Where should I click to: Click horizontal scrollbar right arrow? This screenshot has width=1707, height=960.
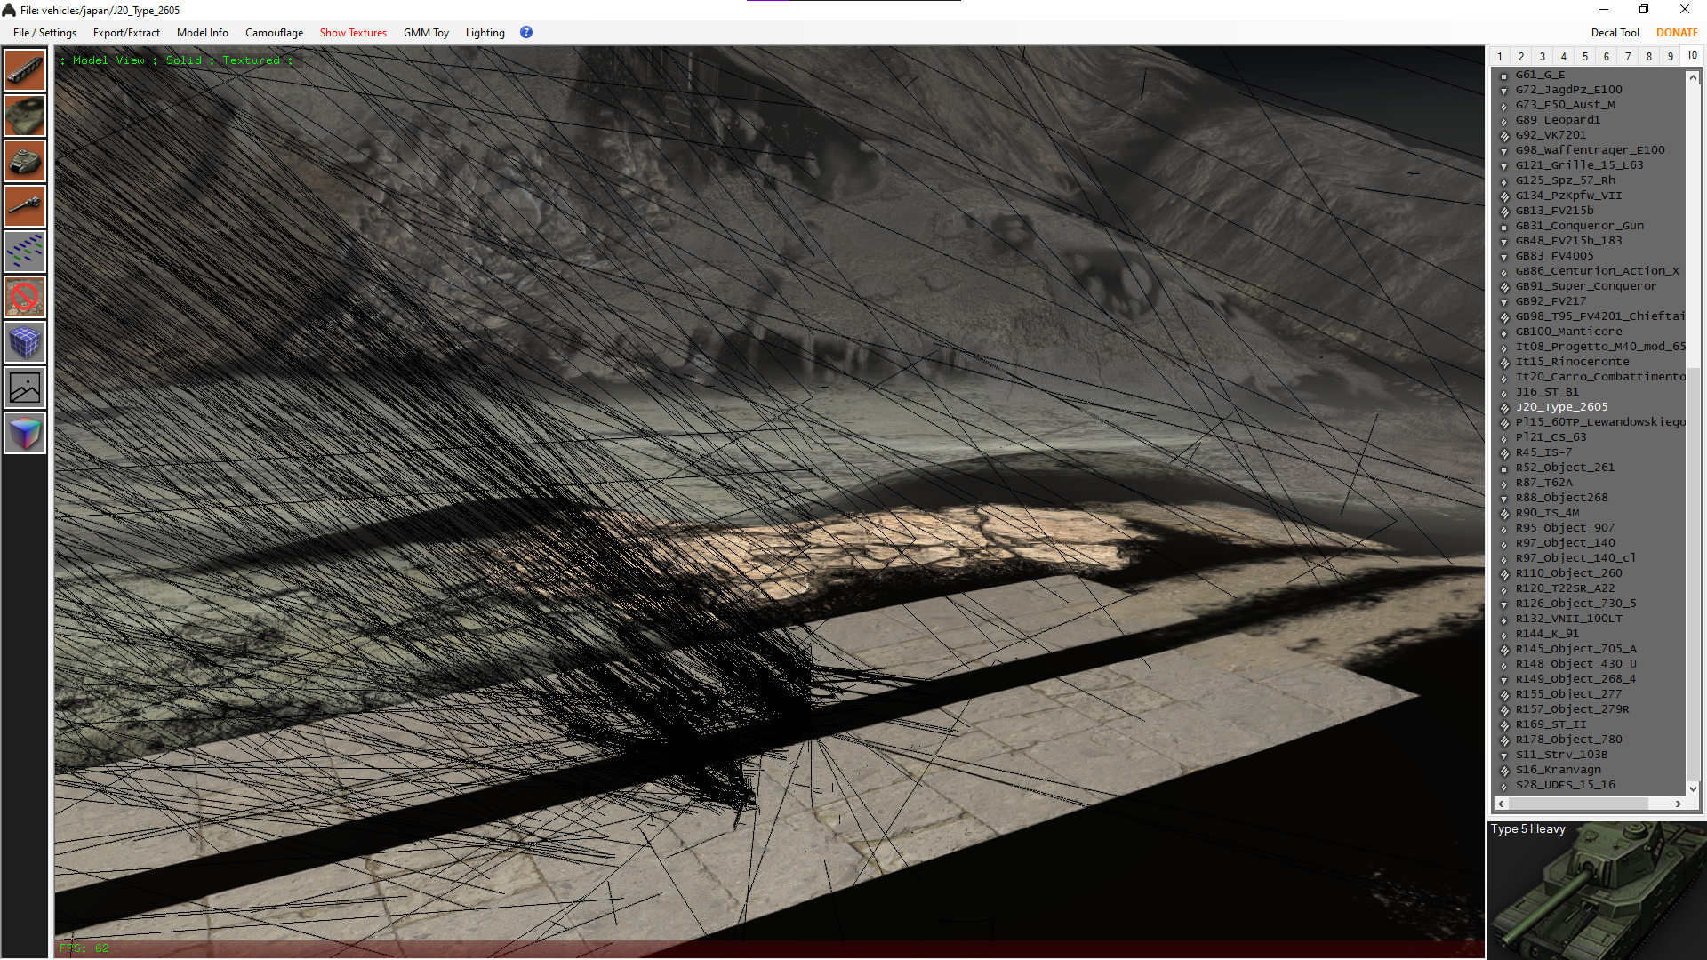(1678, 804)
